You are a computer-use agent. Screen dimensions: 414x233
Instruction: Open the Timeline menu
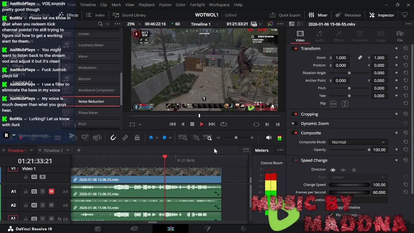[88, 5]
